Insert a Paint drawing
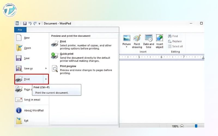This screenshot has width=218, height=136. tap(137, 41)
